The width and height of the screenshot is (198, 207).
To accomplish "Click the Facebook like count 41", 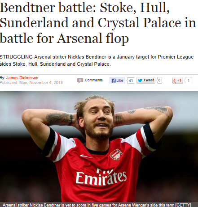I will point(131,80).
